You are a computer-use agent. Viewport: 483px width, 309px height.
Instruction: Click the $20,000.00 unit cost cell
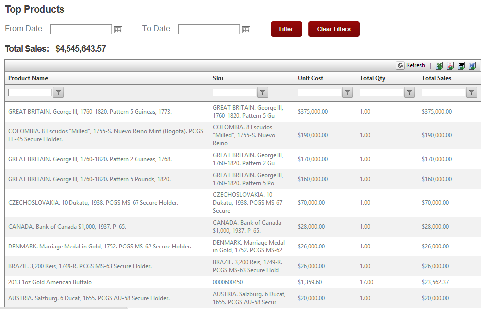311,298
